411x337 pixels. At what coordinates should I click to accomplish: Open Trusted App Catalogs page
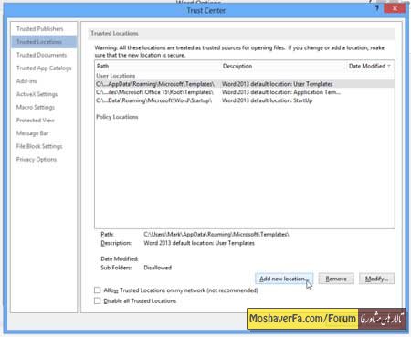click(x=44, y=68)
